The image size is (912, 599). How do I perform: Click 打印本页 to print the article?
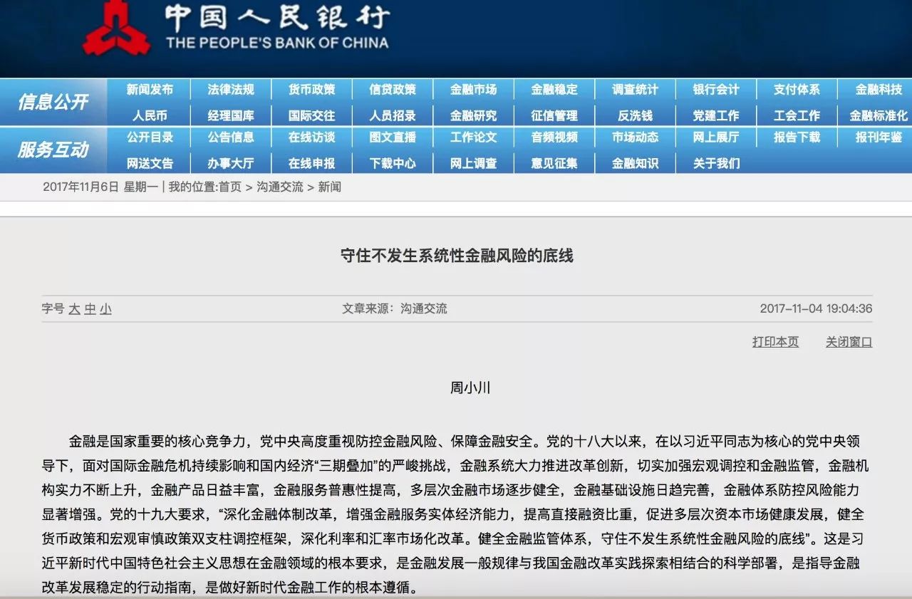point(776,342)
